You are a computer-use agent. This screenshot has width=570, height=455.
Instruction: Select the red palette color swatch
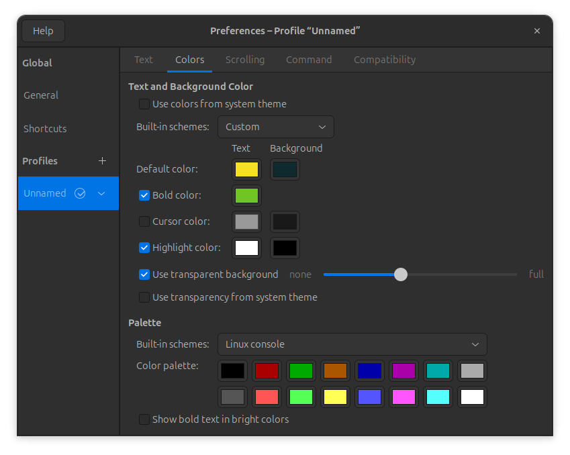coord(267,370)
